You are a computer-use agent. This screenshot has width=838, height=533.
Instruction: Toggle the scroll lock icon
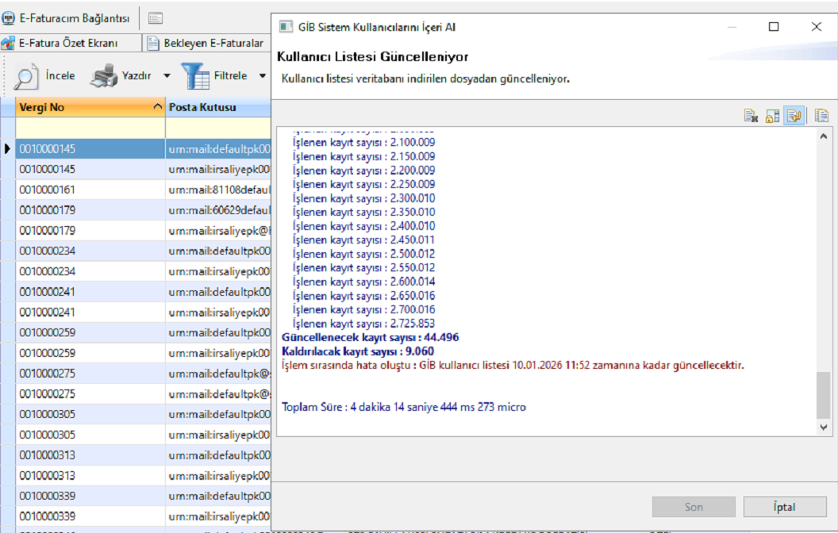coord(772,116)
